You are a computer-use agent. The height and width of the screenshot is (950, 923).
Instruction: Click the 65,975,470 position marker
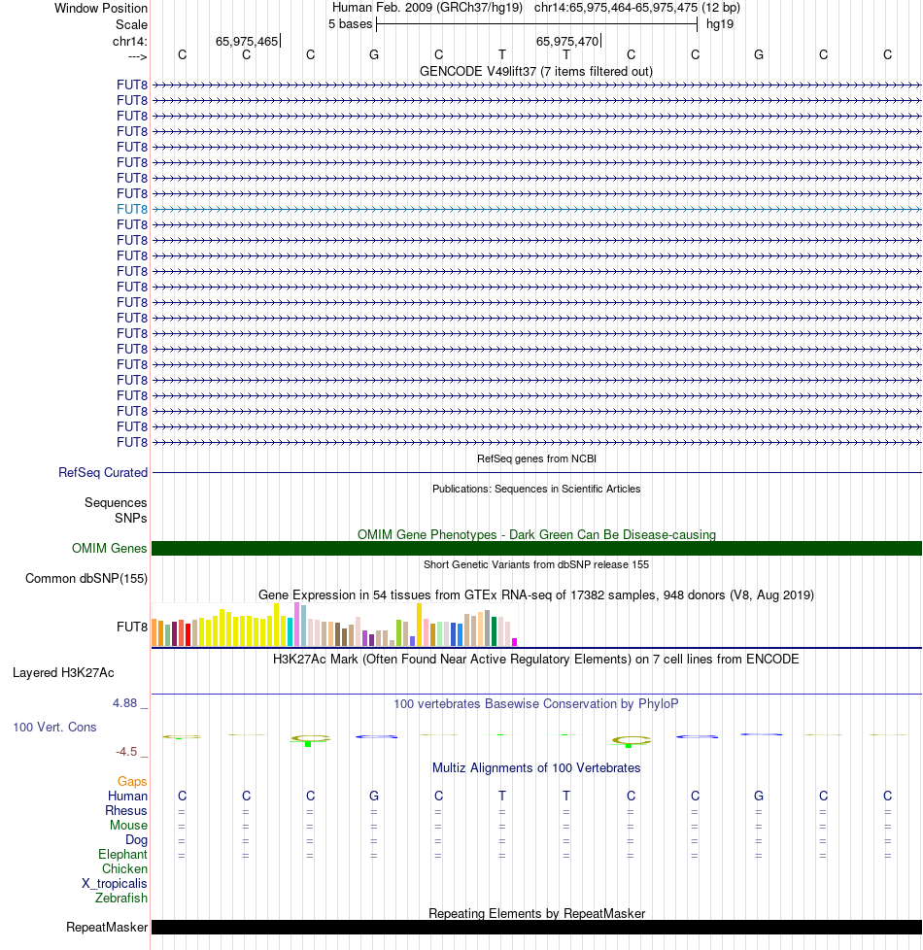coord(567,41)
